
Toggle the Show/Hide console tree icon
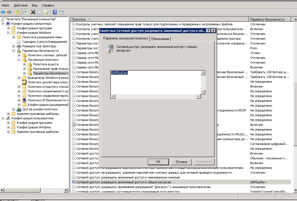coord(25,12)
